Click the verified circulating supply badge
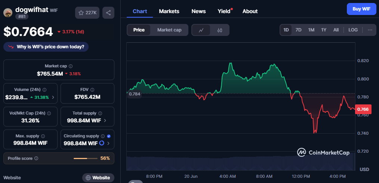This screenshot has width=379, height=183. [108, 136]
